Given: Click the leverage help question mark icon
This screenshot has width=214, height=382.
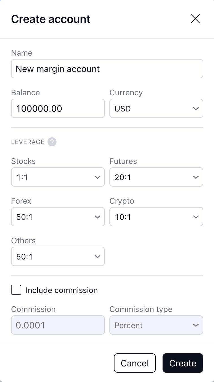Looking at the screenshot, I should coord(52,142).
